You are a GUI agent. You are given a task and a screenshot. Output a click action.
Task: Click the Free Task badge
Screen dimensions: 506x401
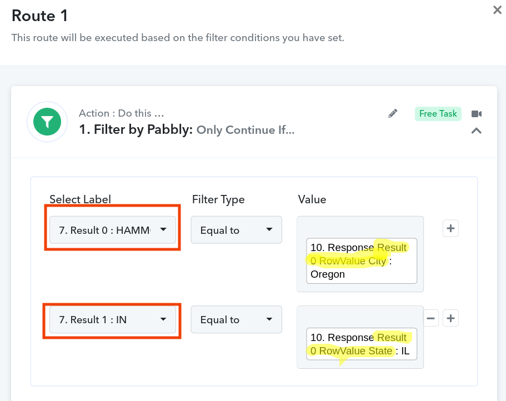(x=438, y=113)
